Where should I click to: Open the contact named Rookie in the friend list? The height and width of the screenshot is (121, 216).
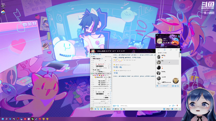tap(167, 73)
